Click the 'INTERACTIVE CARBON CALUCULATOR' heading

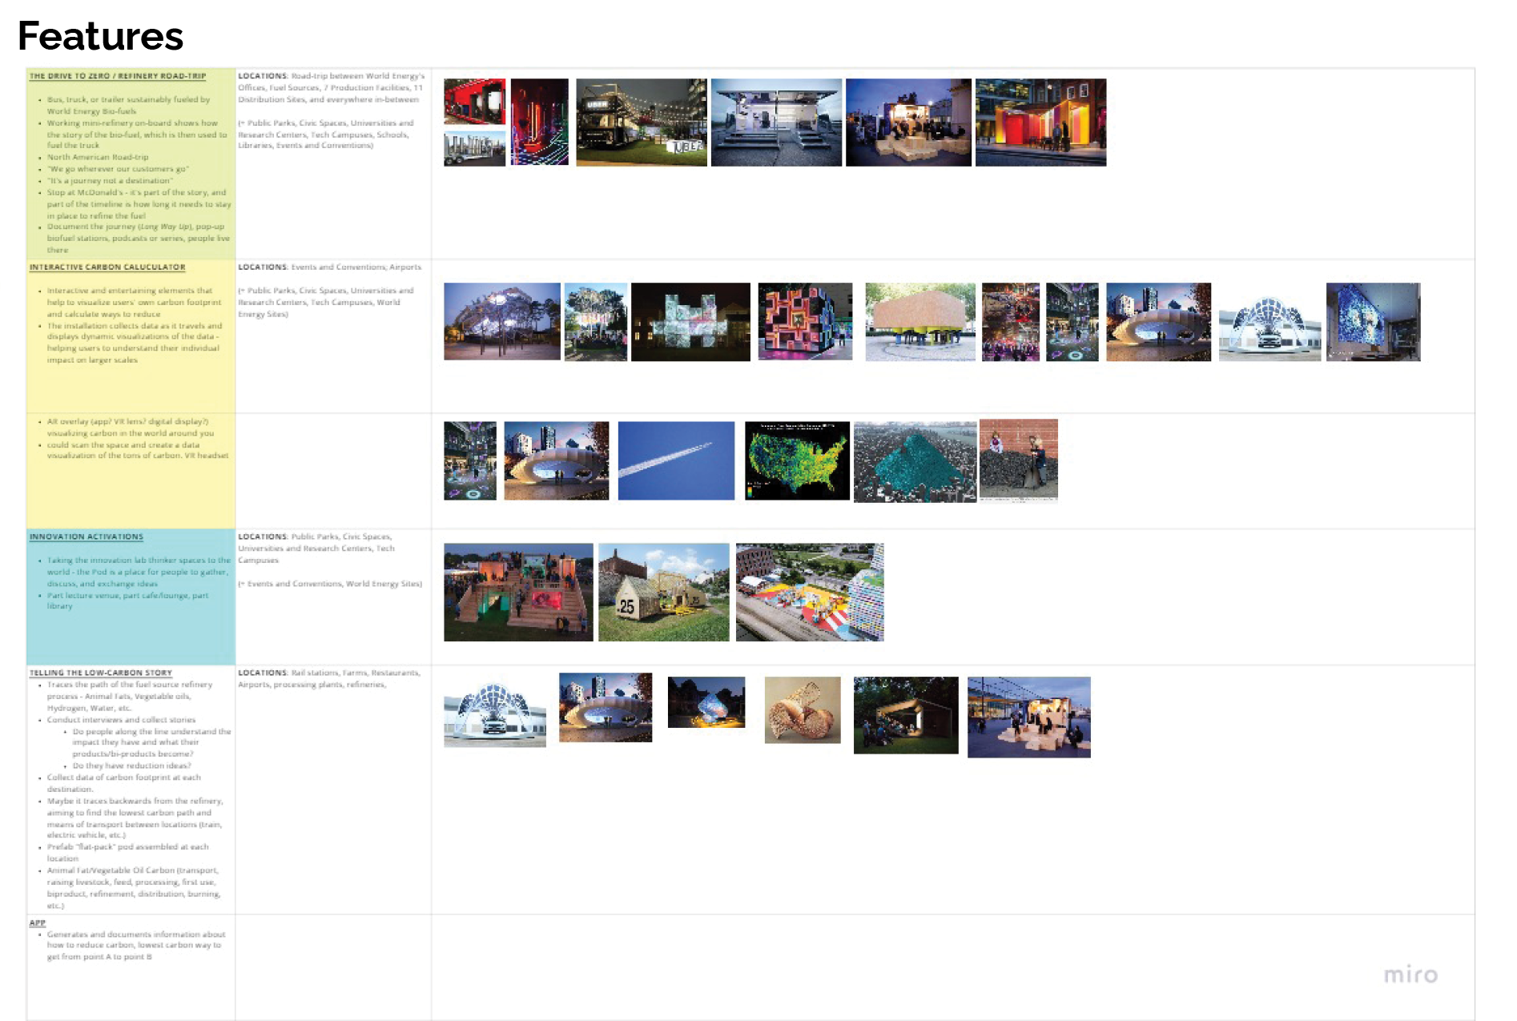coord(107,267)
